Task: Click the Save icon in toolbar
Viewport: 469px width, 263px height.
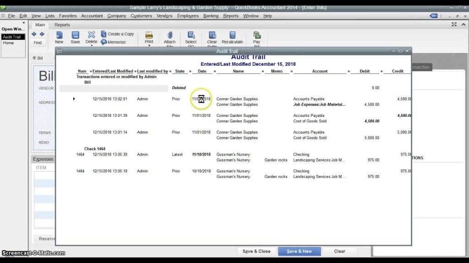Action: (x=76, y=35)
